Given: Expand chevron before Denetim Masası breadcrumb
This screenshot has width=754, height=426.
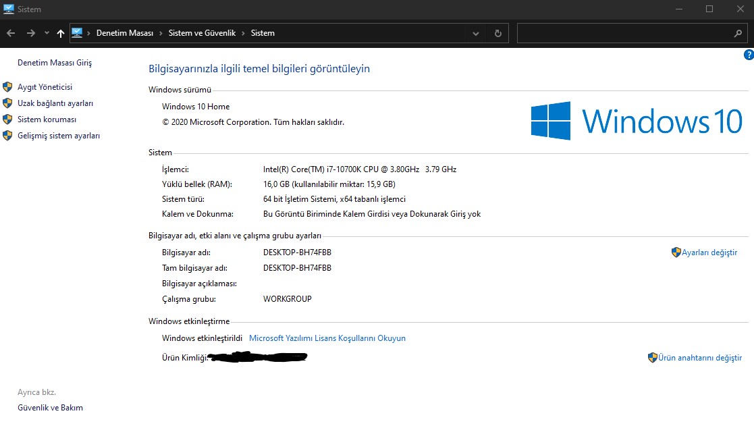Looking at the screenshot, I should point(89,33).
